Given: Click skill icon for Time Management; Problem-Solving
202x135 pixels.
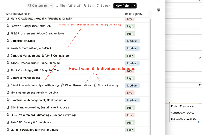Looking at the screenshot, I should (8, 93).
